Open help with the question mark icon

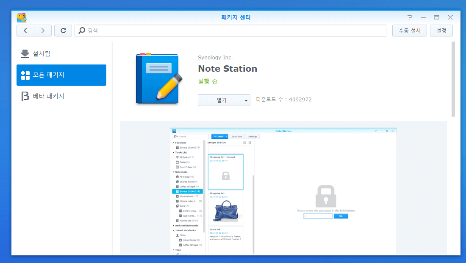tap(410, 17)
